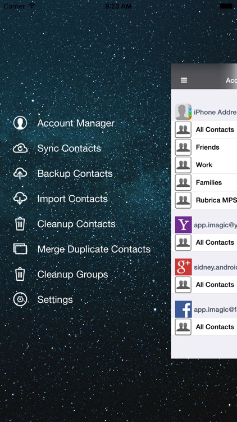Open All Contacts under iPhone Address Book
The width and height of the screenshot is (237, 422).
click(x=204, y=130)
